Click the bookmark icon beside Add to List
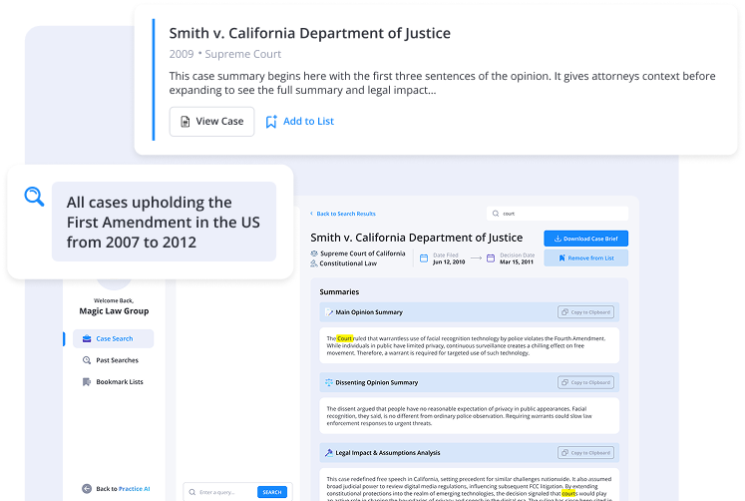Image resolution: width=745 pixels, height=501 pixels. 271,122
